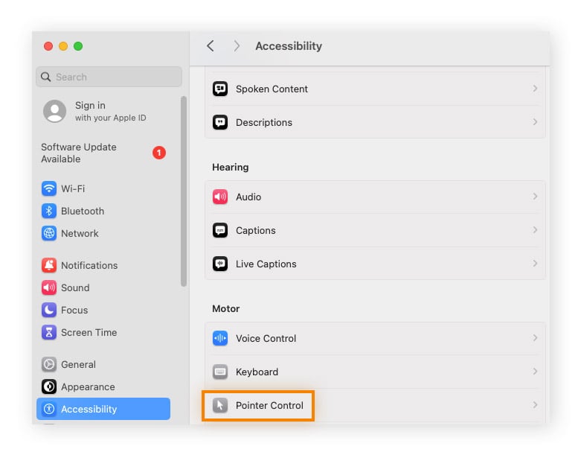Click the Focus moon icon
This screenshot has width=581, height=455.
[x=49, y=310]
